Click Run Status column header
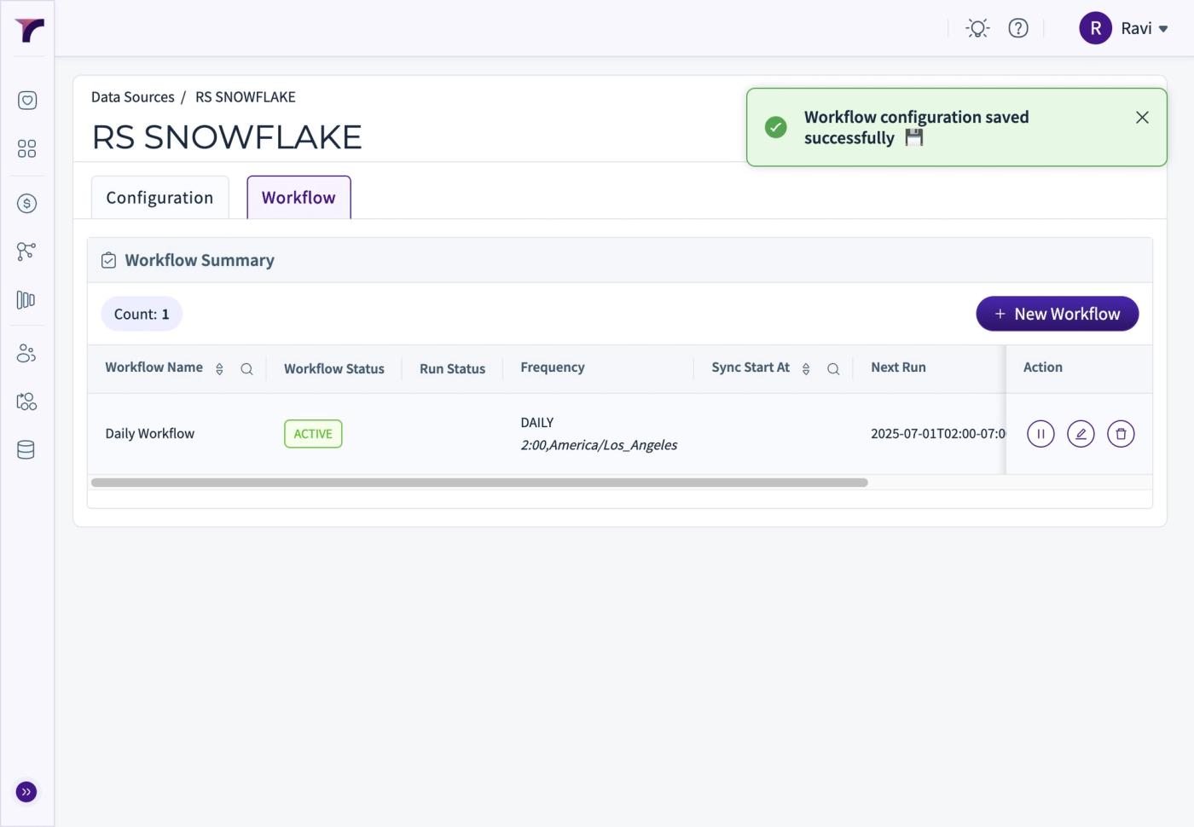This screenshot has height=827, width=1194. tap(452, 368)
